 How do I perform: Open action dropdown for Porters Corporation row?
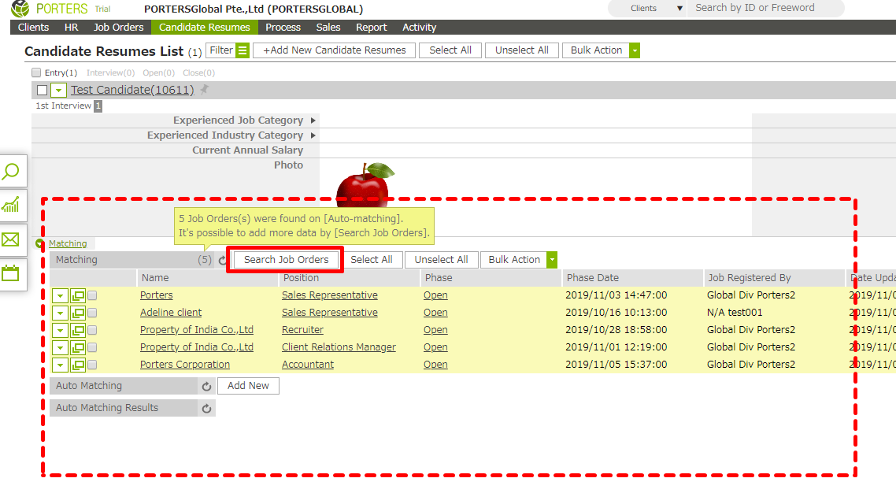(60, 365)
